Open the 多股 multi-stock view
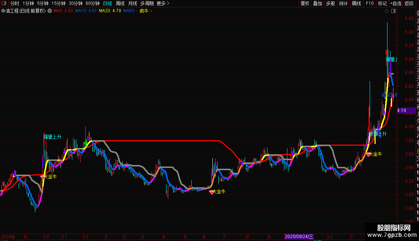This screenshot has height=241, width=419. (330, 3)
